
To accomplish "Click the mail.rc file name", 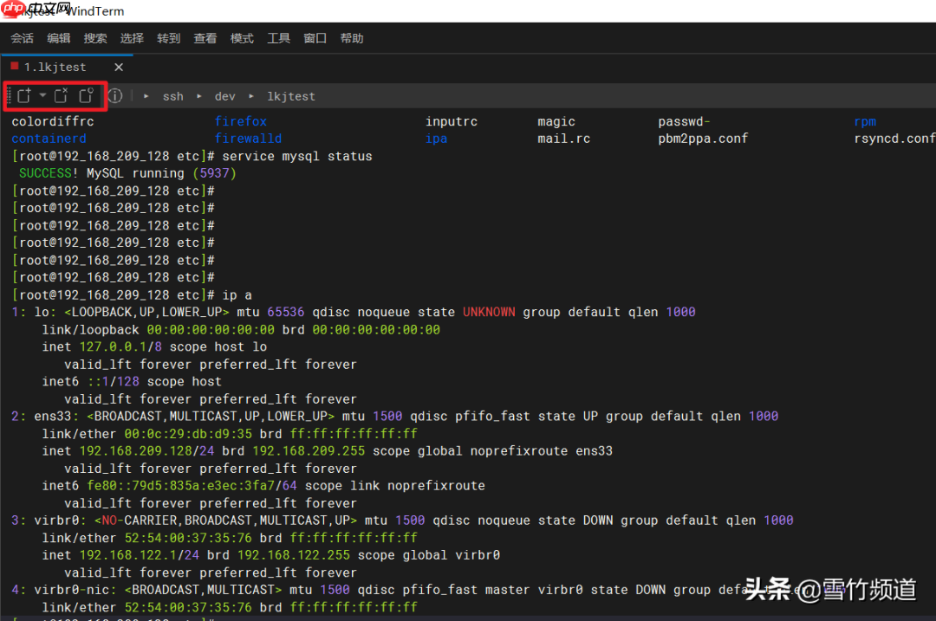I will pyautogui.click(x=563, y=139).
